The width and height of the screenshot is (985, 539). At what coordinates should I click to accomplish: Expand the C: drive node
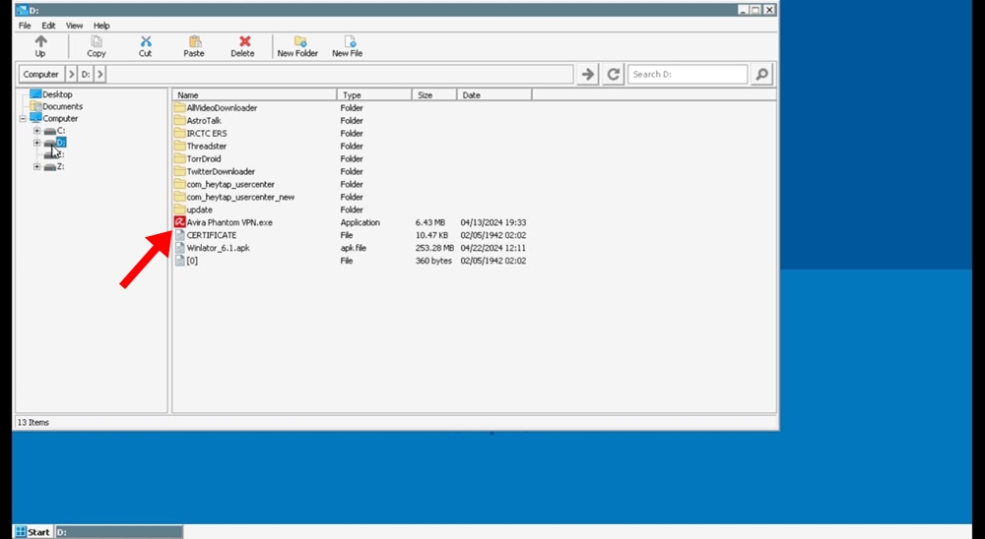point(37,131)
